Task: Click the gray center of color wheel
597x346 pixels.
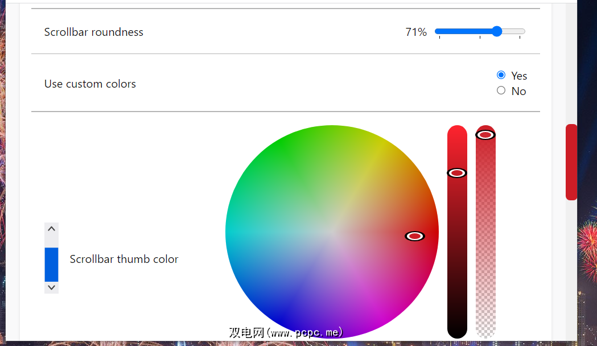Action: [332, 232]
